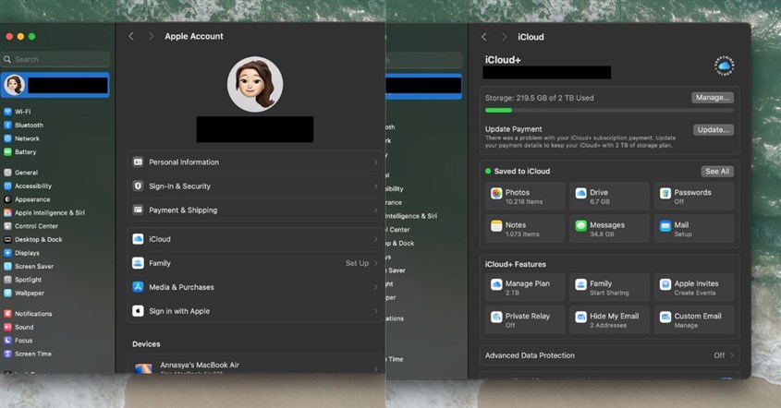Open Focus settings

click(18, 341)
